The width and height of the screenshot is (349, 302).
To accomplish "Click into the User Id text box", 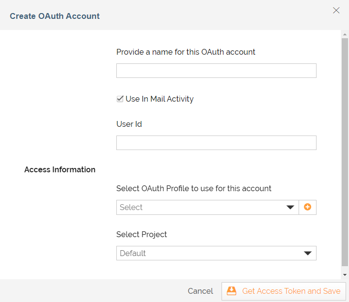I will pyautogui.click(x=216, y=143).
